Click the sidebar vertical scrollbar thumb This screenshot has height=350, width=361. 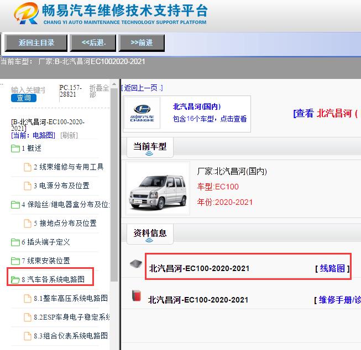(114, 184)
